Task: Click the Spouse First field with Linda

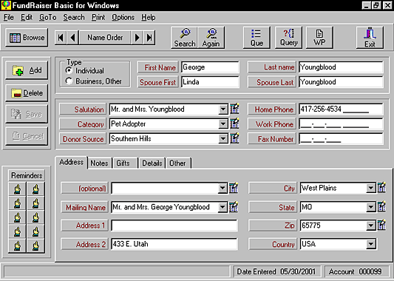Action: (210, 82)
